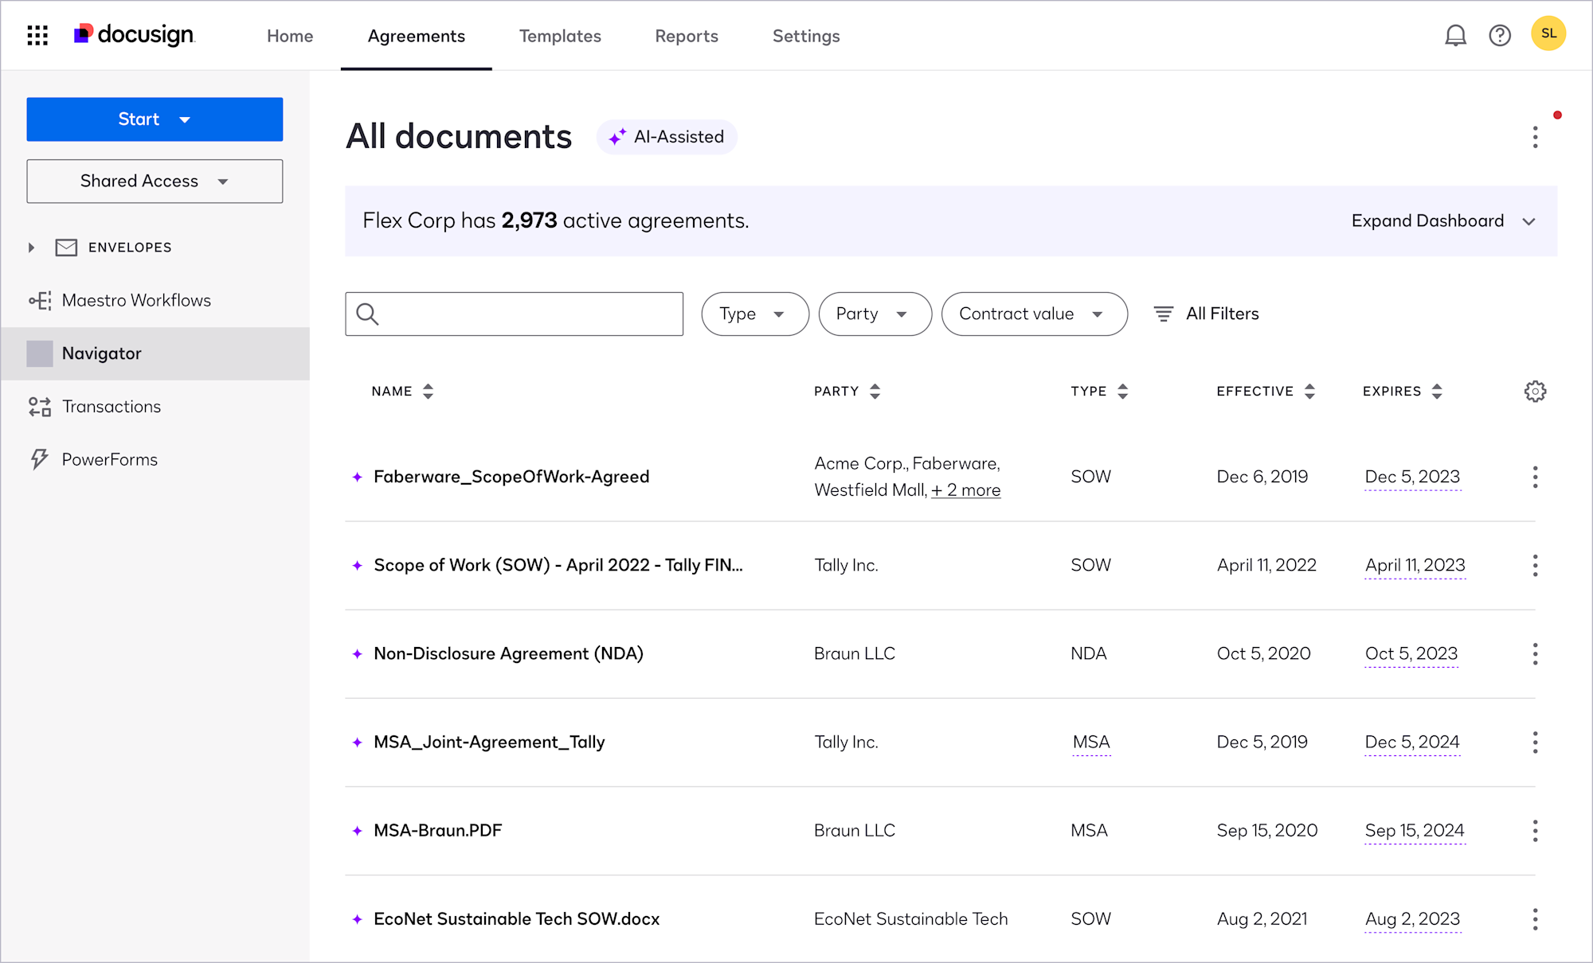
Task: Open the Reports menu item
Action: pyautogui.click(x=686, y=36)
